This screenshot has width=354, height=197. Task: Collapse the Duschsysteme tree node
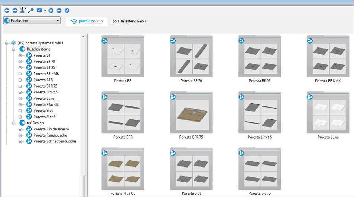point(13,49)
